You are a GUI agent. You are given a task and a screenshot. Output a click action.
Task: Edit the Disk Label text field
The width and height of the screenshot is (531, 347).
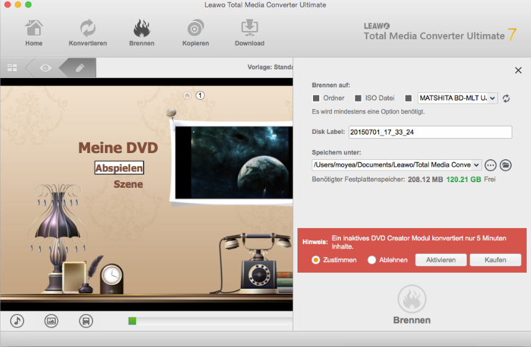430,132
